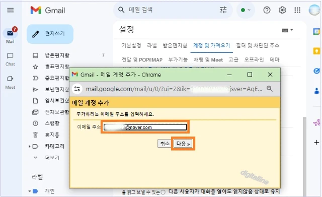Click the popup site information icon
322x197 pixels.
(x=77, y=89)
